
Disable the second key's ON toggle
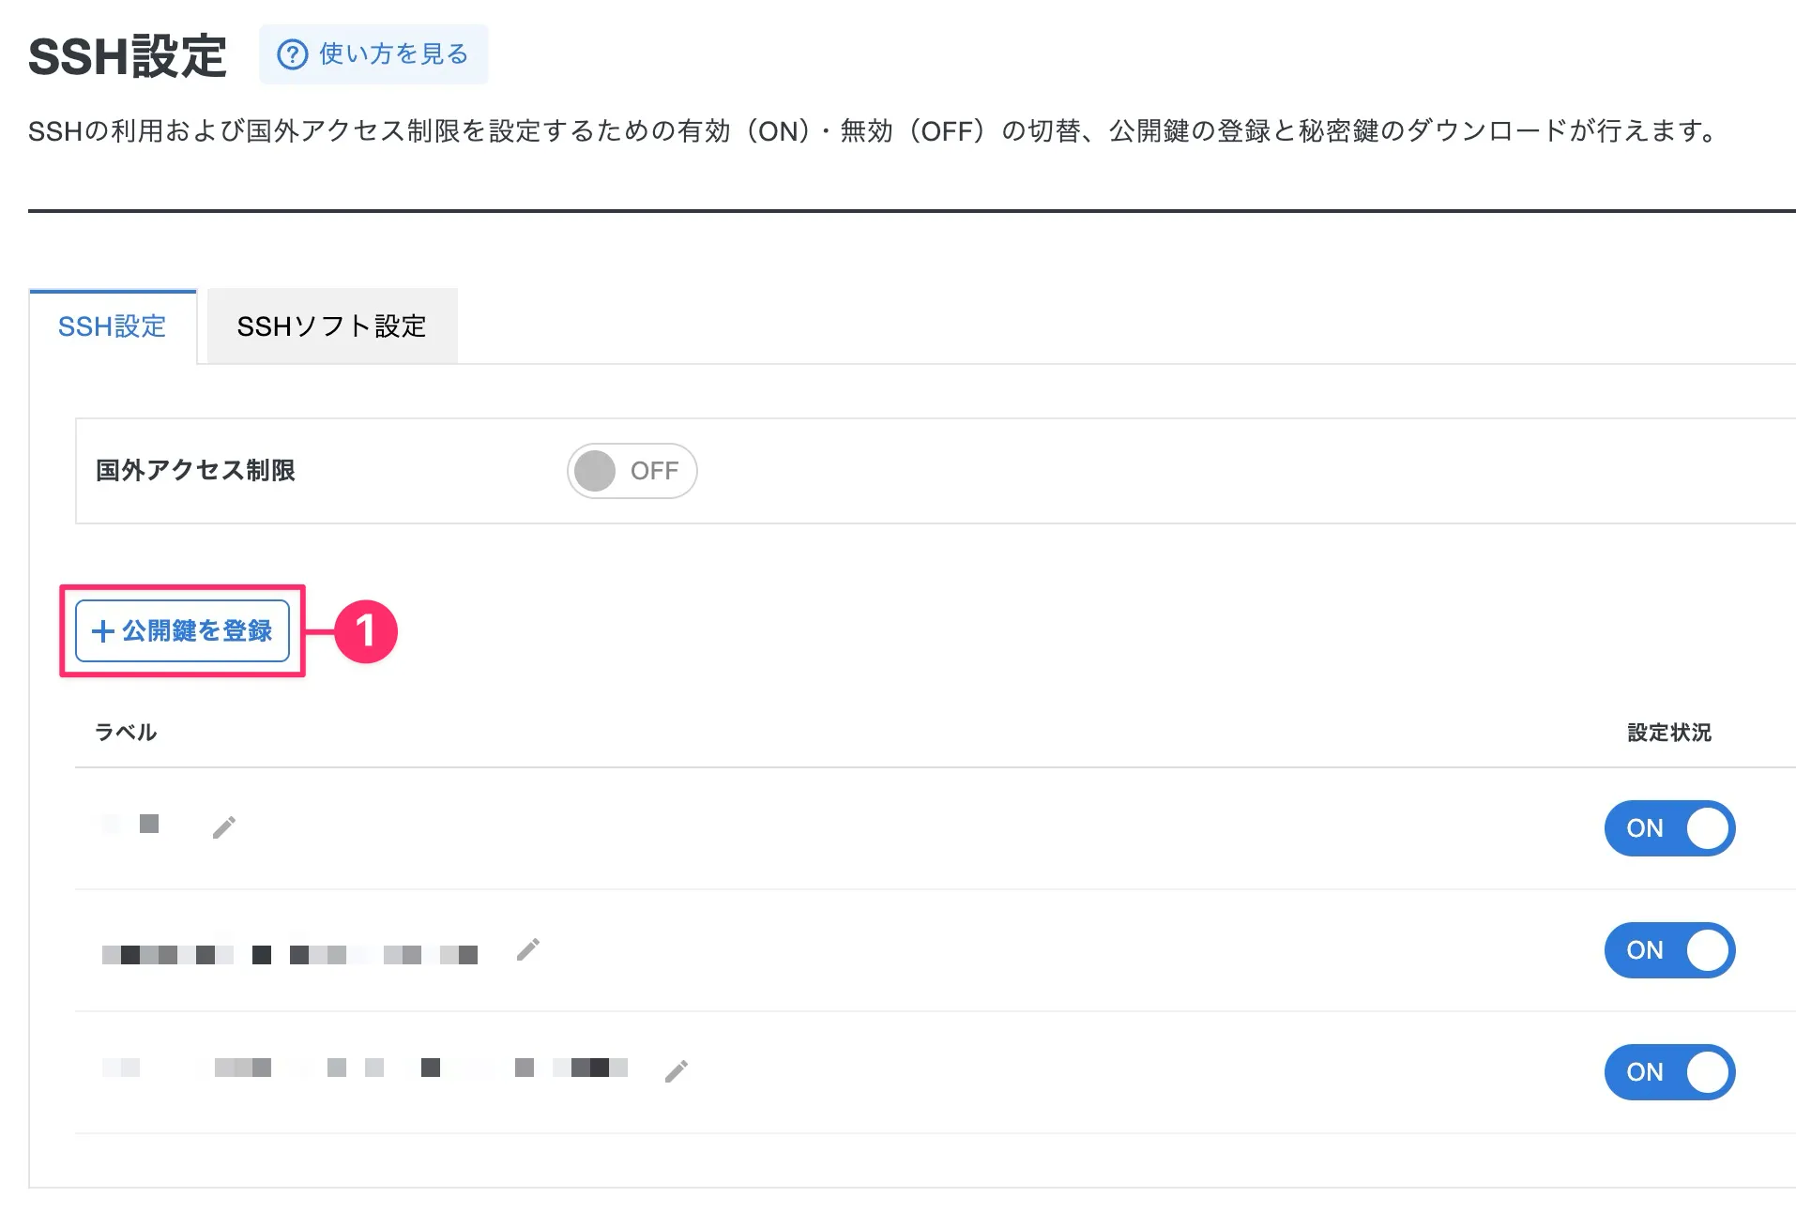click(1669, 950)
